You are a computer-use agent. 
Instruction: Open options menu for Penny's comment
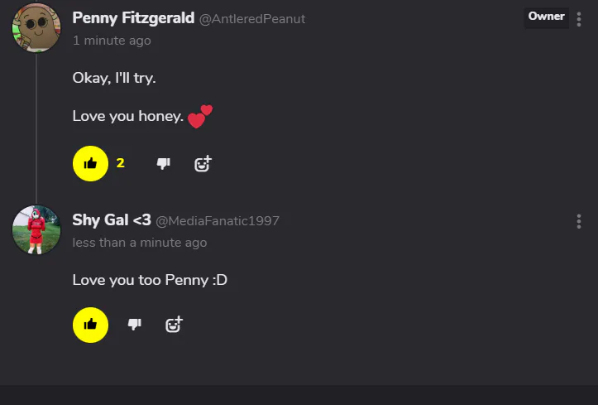pos(578,18)
